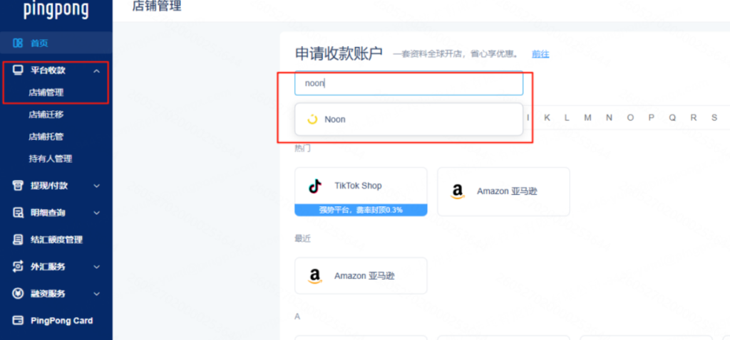Viewport: 730px width, 340px height.
Task: Filter platforms by letter Q
Action: tap(672, 118)
